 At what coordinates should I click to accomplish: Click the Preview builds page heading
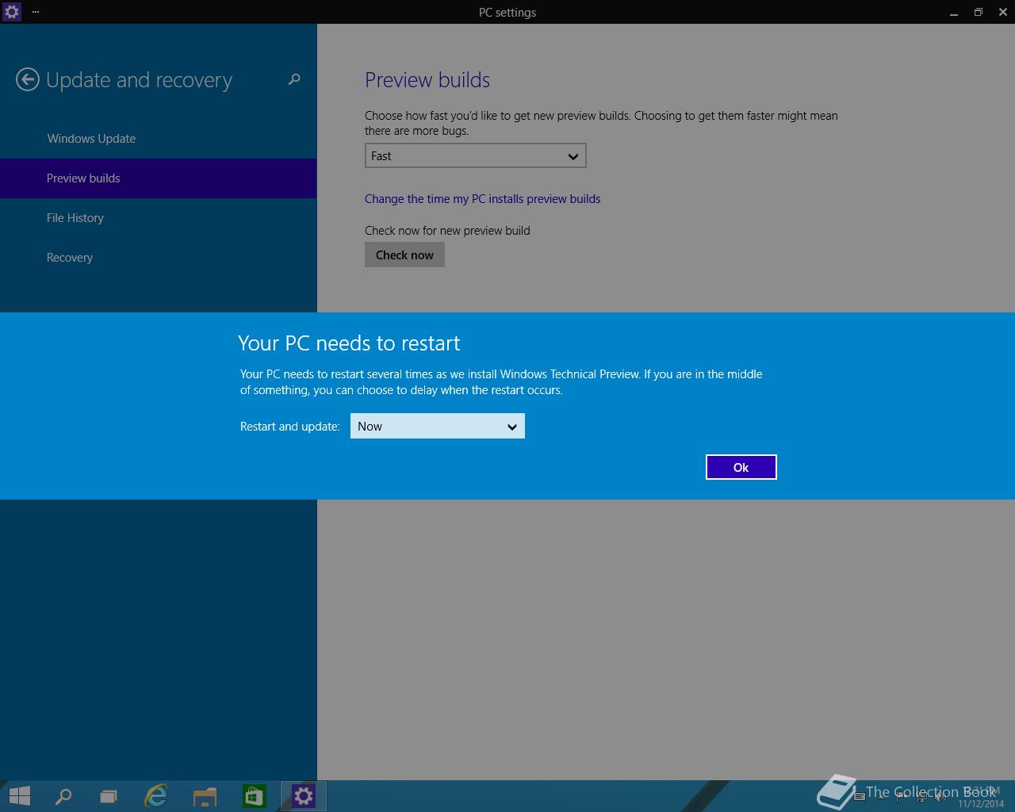click(427, 80)
